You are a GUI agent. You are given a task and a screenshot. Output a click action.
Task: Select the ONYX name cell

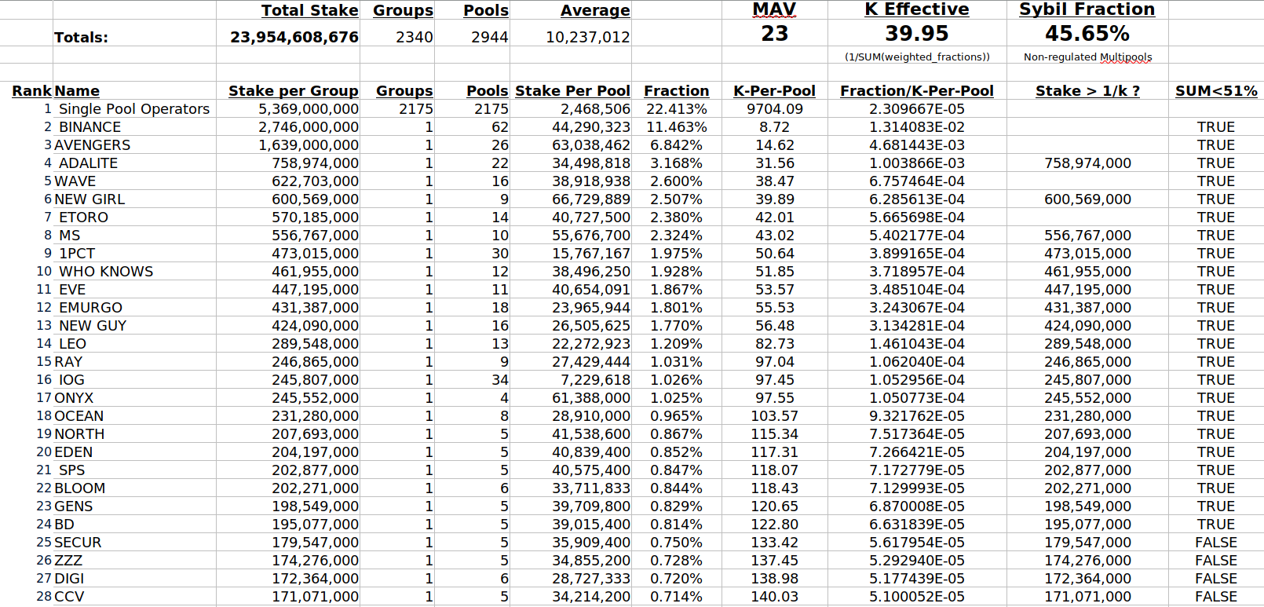74,398
